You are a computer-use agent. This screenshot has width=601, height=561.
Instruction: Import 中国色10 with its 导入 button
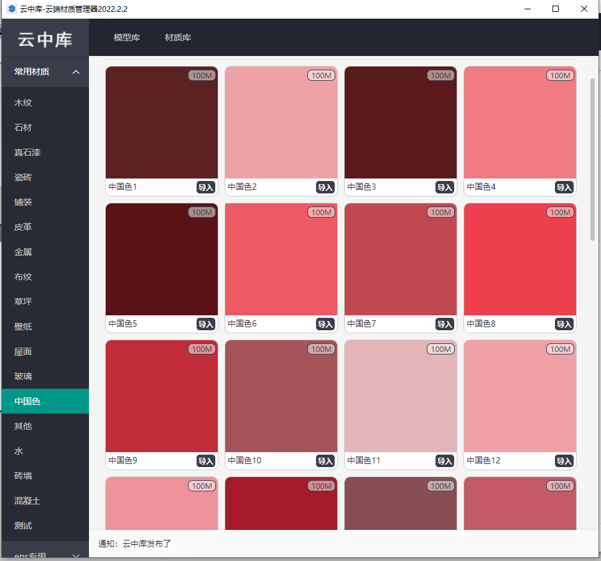[325, 461]
